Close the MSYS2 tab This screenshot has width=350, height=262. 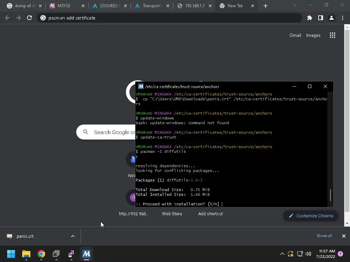pos(83,6)
